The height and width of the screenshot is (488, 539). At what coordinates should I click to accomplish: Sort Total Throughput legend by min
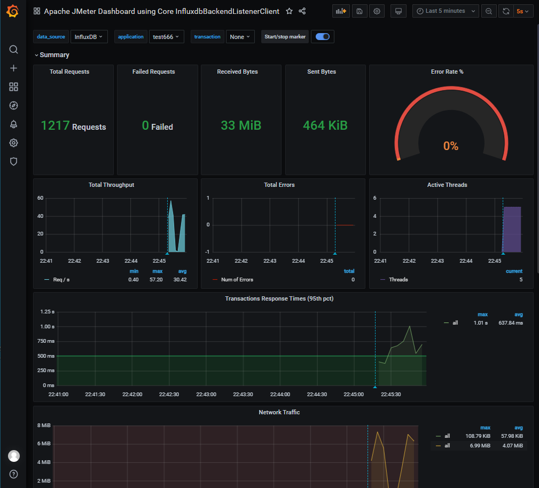[x=134, y=271]
